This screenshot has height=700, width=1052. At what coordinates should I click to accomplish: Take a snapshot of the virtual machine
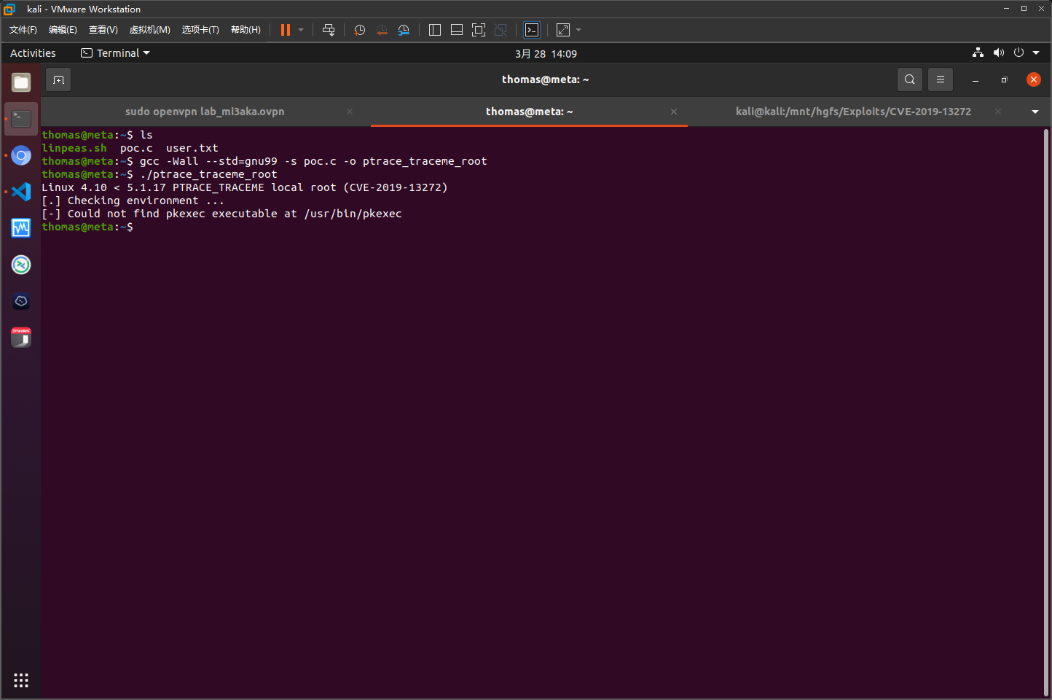(x=360, y=30)
